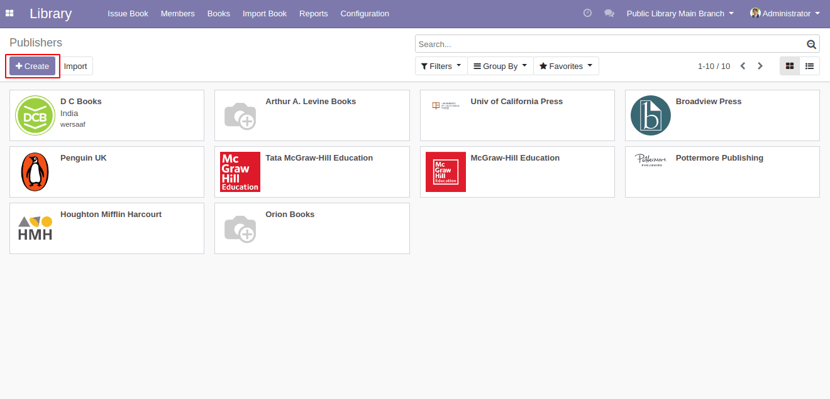The image size is (830, 399).
Task: Go to previous page of publishers
Action: click(743, 66)
